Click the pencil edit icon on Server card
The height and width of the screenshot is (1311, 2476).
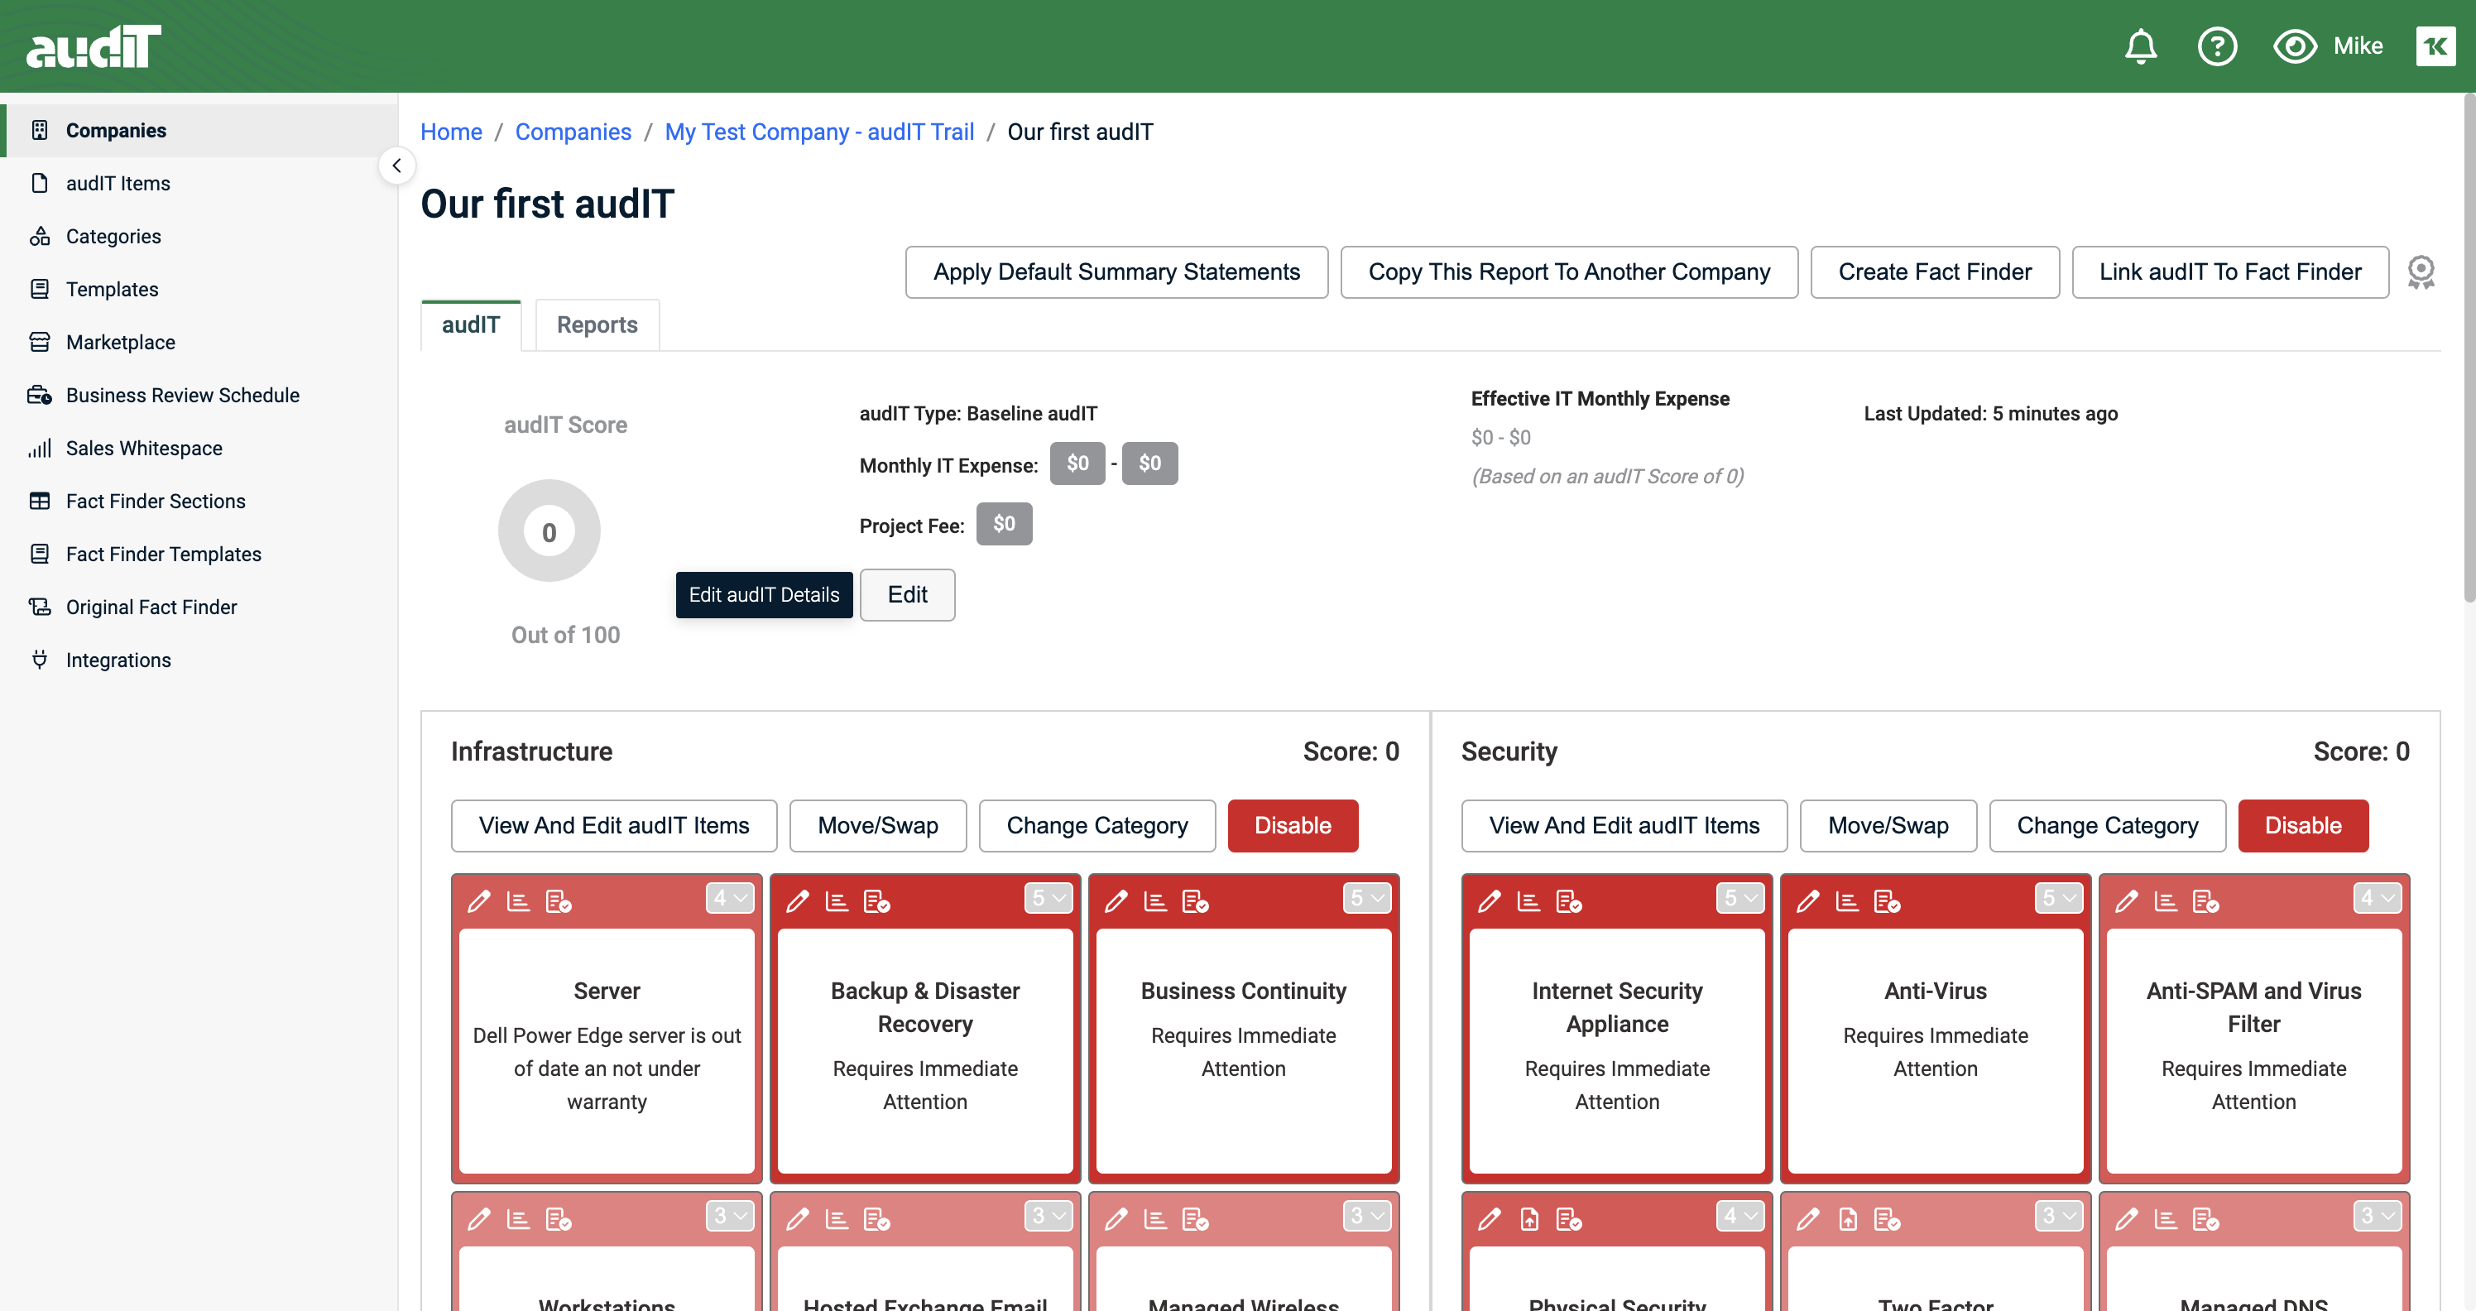click(x=478, y=900)
